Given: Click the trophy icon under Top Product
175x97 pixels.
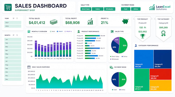Looking at the screenshot, I should tap(143, 36).
